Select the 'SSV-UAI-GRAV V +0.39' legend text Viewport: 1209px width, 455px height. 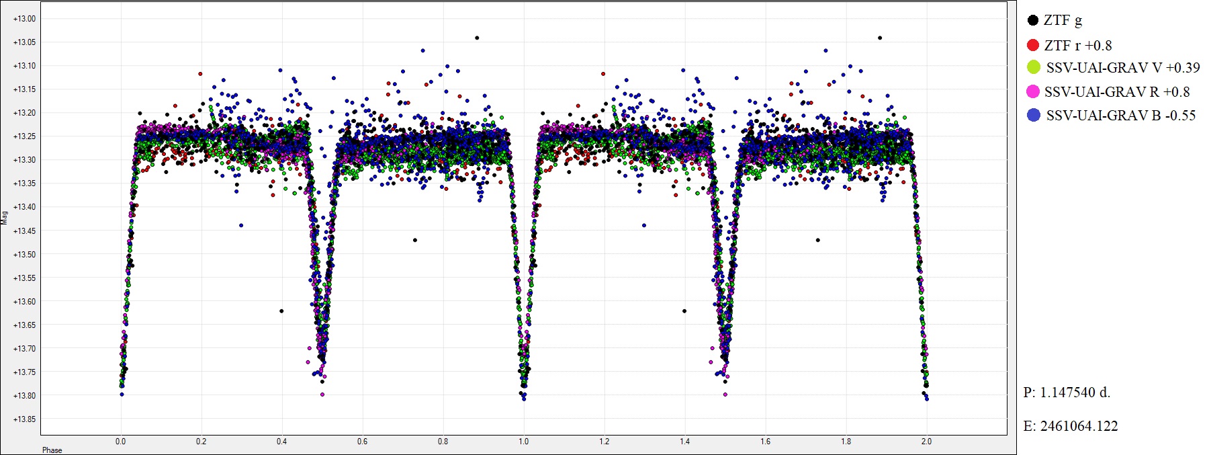coord(1122,67)
